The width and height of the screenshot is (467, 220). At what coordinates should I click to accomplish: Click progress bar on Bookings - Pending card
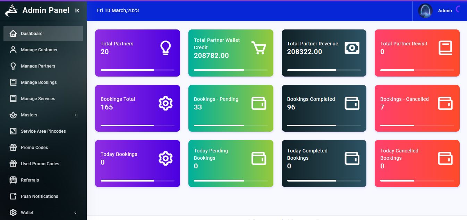point(231,125)
